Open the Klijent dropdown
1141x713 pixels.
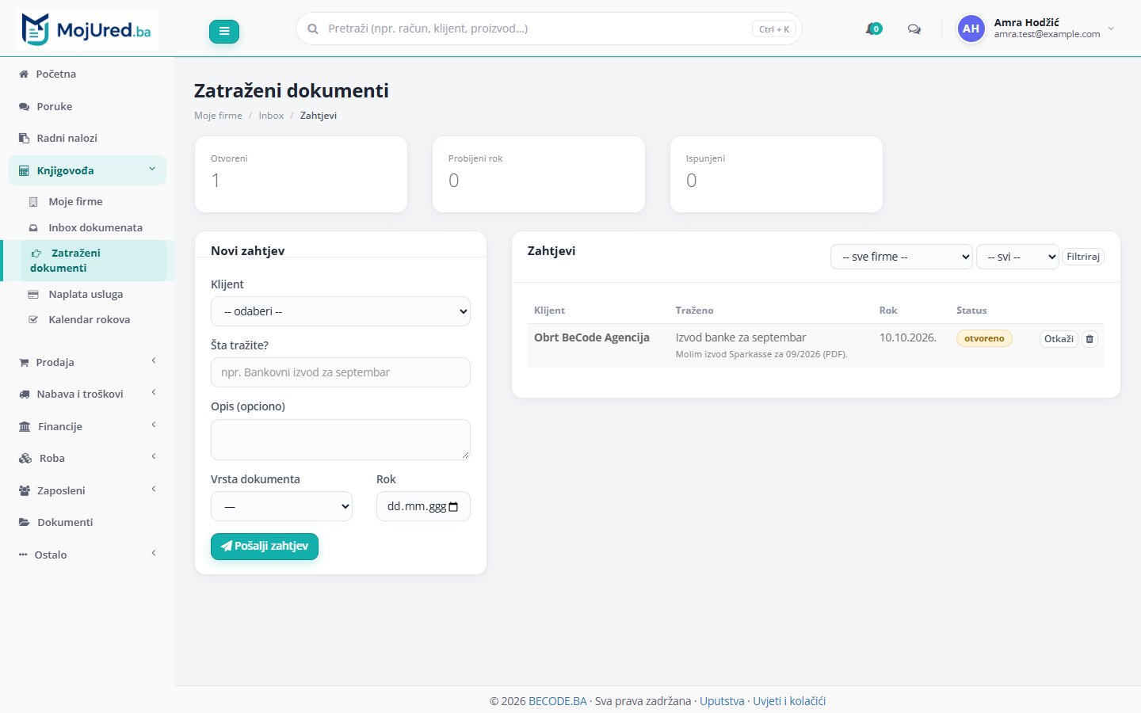point(341,311)
